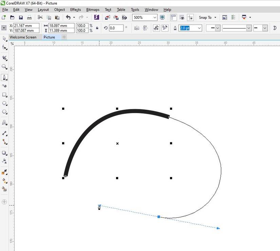Viewport: 280px width, 251px height.
Task: Save the drawing using the Save icon
Action: [x=20, y=17]
